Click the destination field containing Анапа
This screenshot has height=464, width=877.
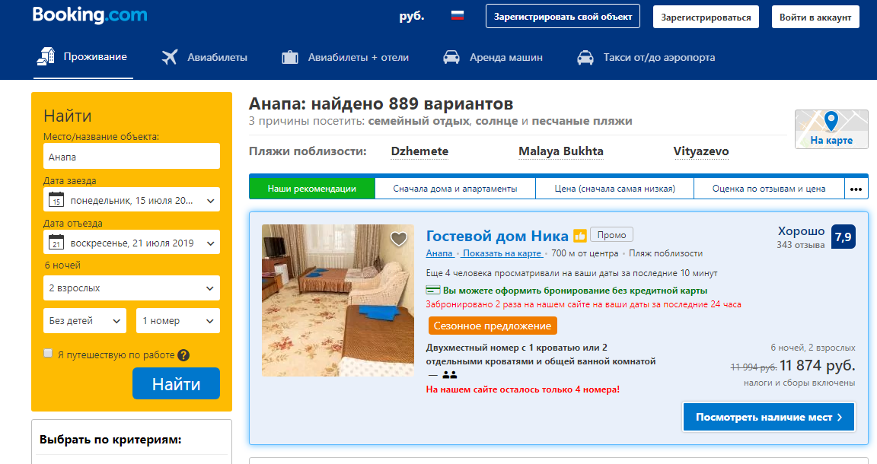click(x=132, y=156)
